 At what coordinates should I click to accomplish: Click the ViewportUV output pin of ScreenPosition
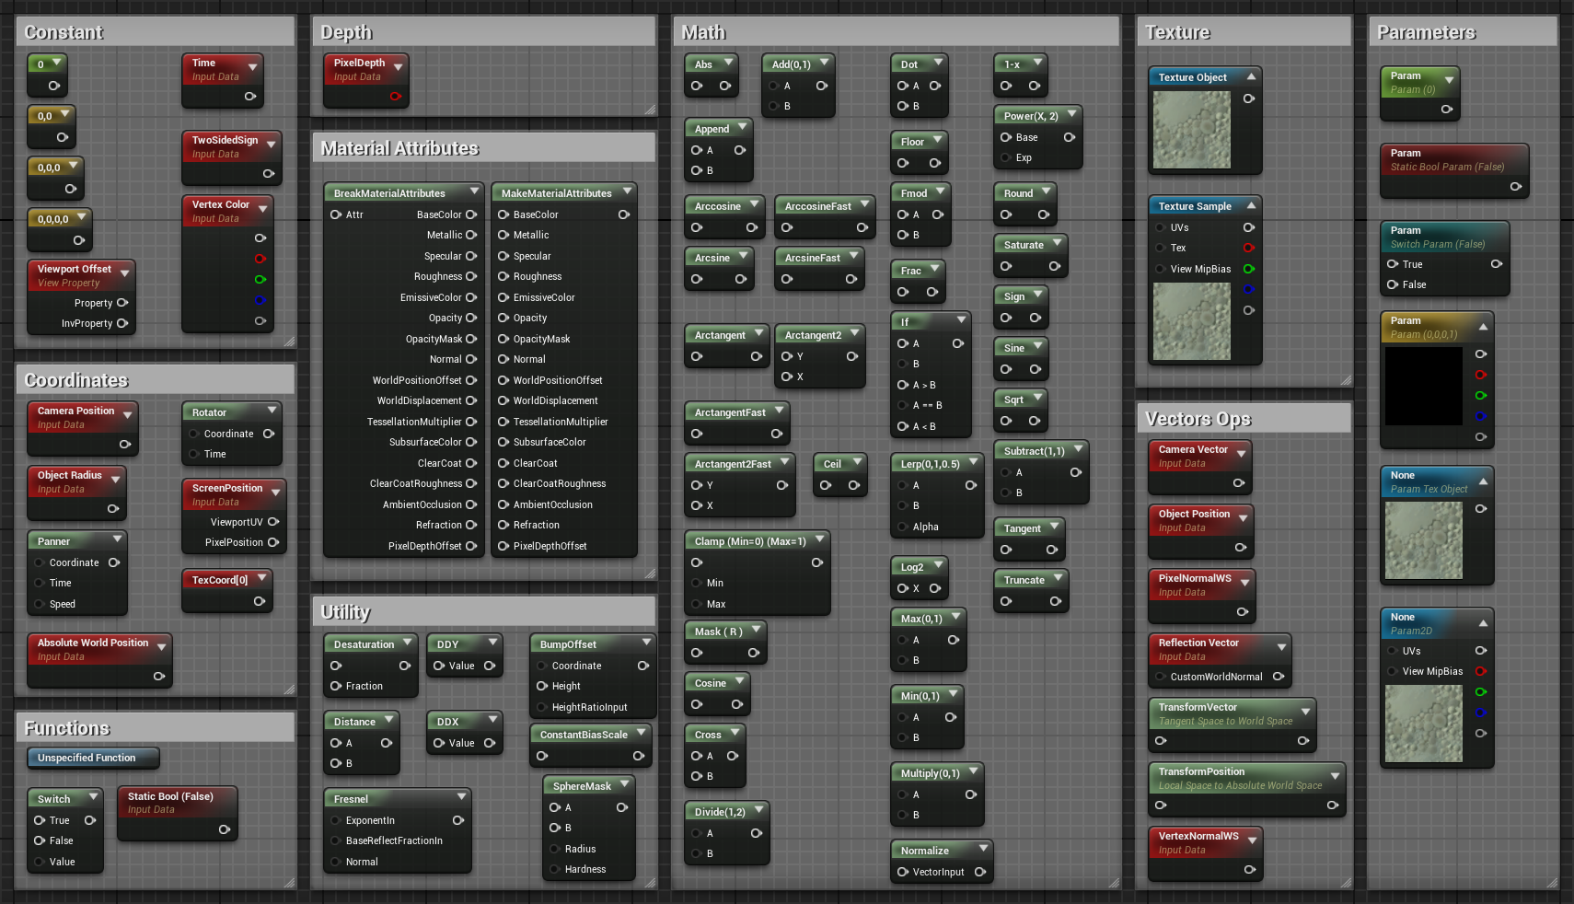point(273,522)
